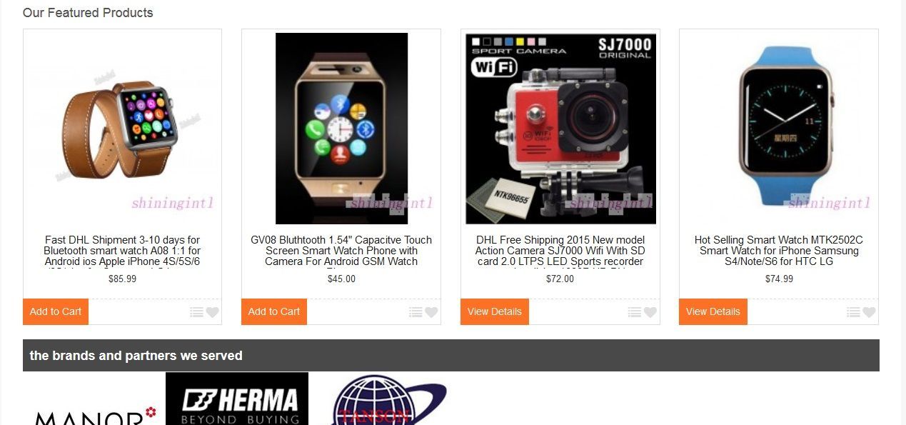The height and width of the screenshot is (425, 906).
Task: Click compare list icon for SJ7000 camera
Action: coord(635,312)
